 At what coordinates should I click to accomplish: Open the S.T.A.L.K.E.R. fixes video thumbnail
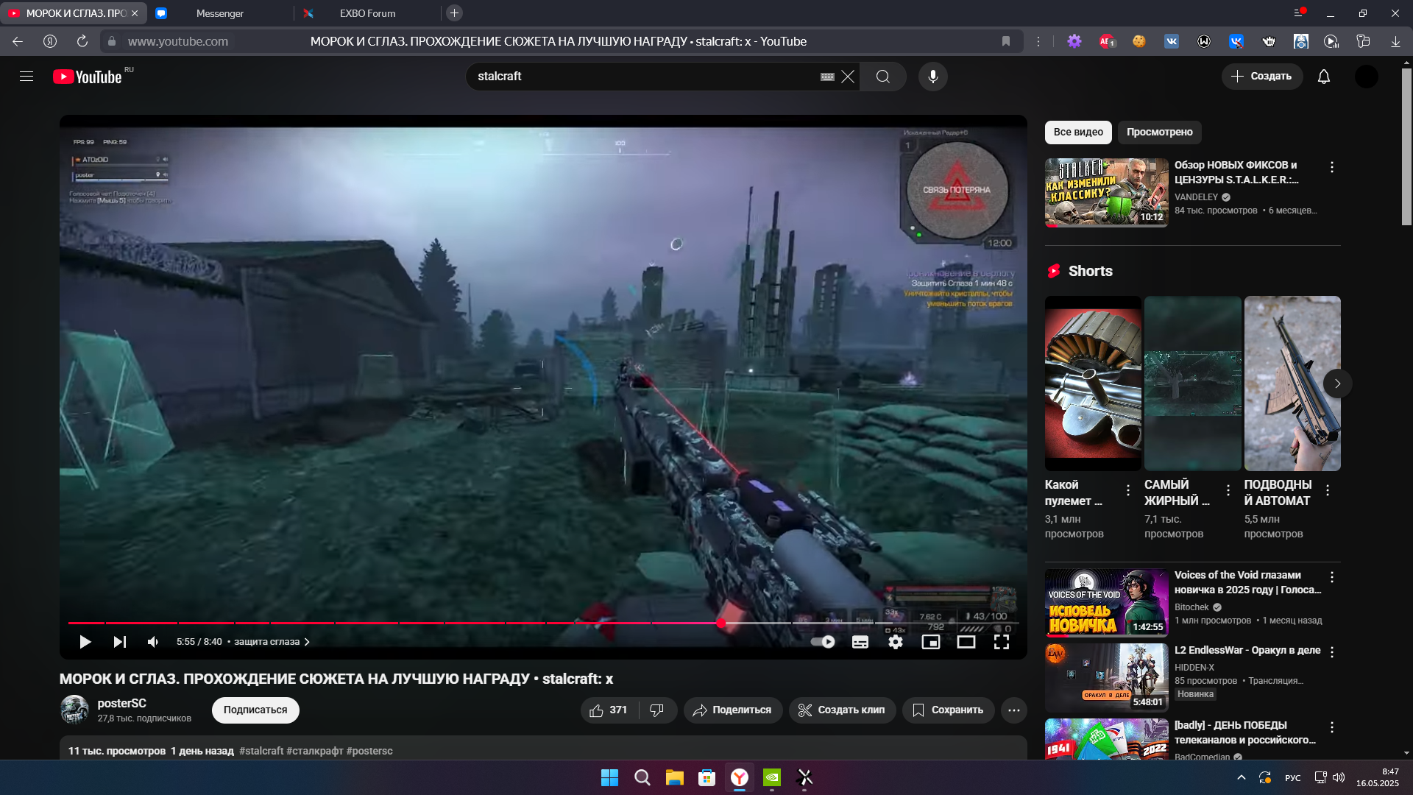tap(1106, 193)
